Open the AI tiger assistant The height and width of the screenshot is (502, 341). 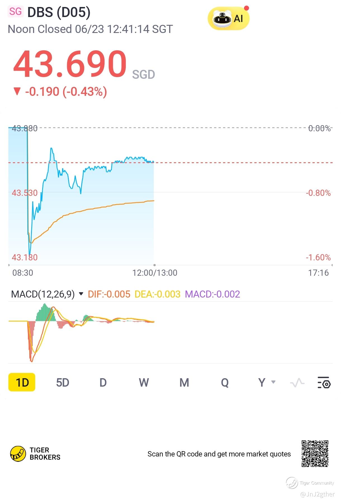click(x=228, y=18)
